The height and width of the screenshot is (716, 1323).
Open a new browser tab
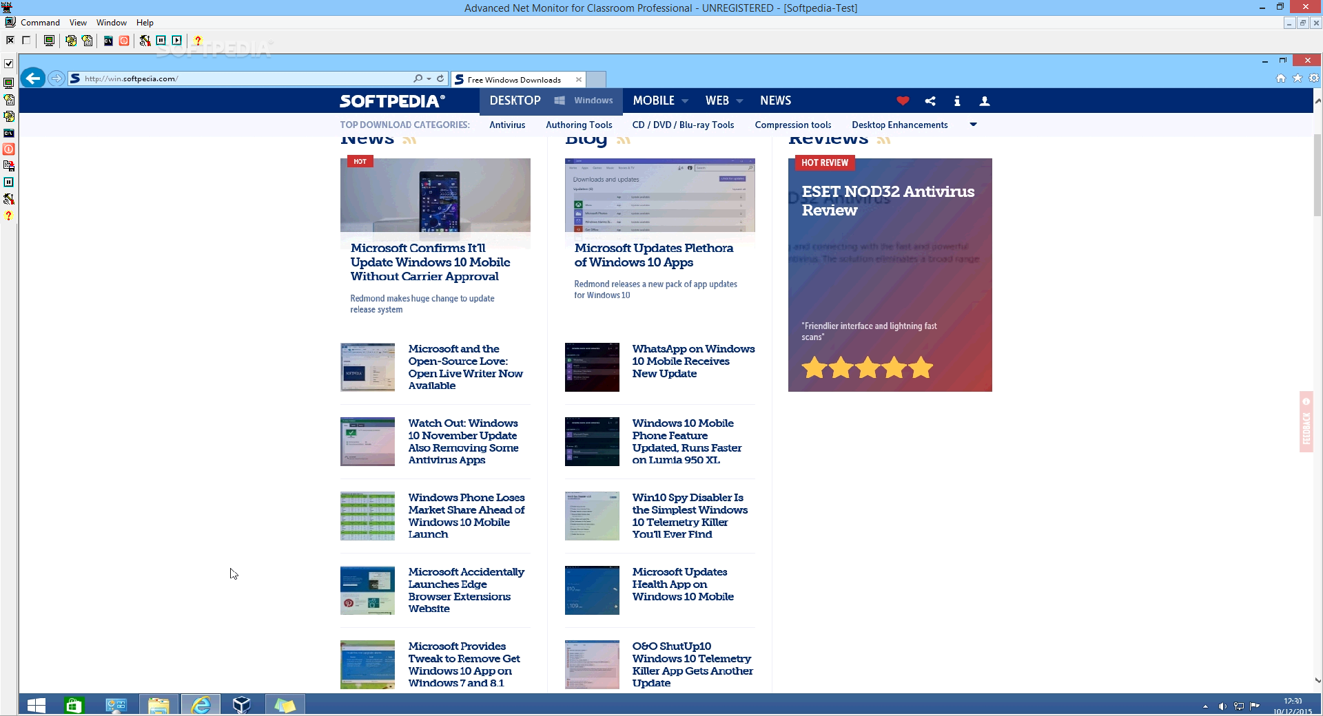[596, 80]
